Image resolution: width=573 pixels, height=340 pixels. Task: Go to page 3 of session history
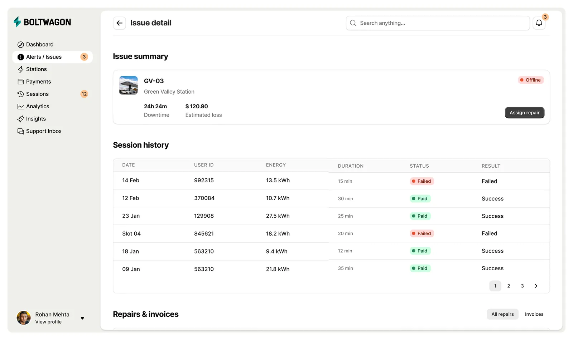tap(522, 286)
